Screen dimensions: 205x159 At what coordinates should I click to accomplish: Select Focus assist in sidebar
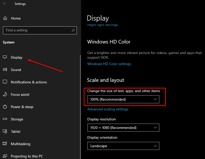[x=20, y=94]
